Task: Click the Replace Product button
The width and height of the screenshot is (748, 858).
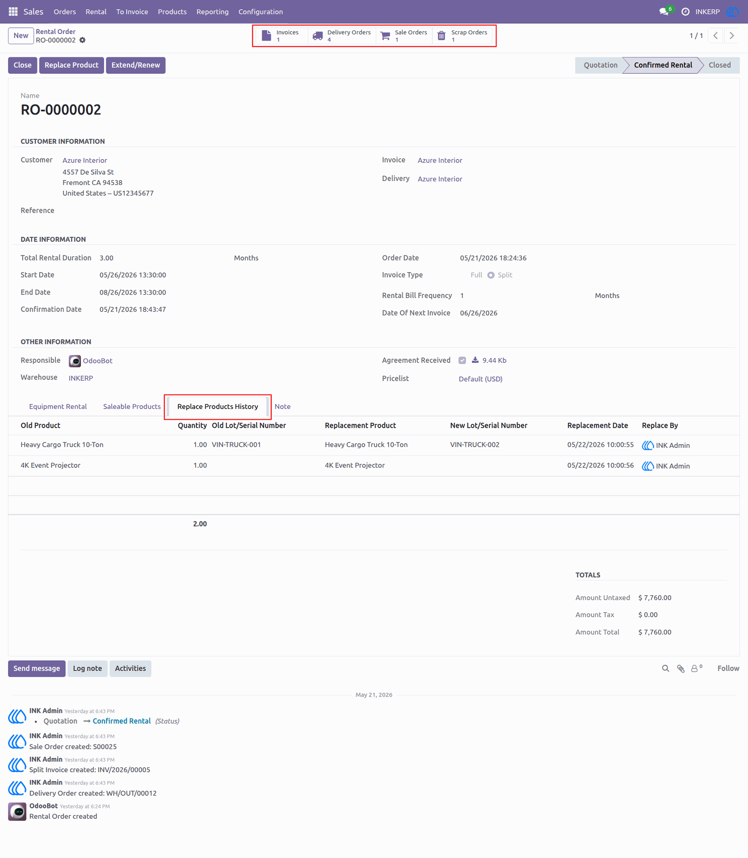Action: point(71,65)
